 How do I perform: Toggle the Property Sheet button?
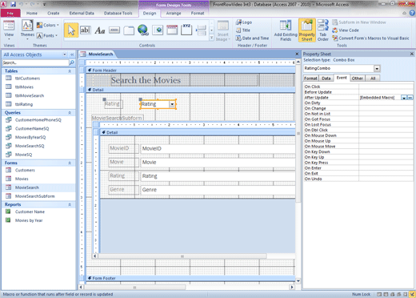307,30
